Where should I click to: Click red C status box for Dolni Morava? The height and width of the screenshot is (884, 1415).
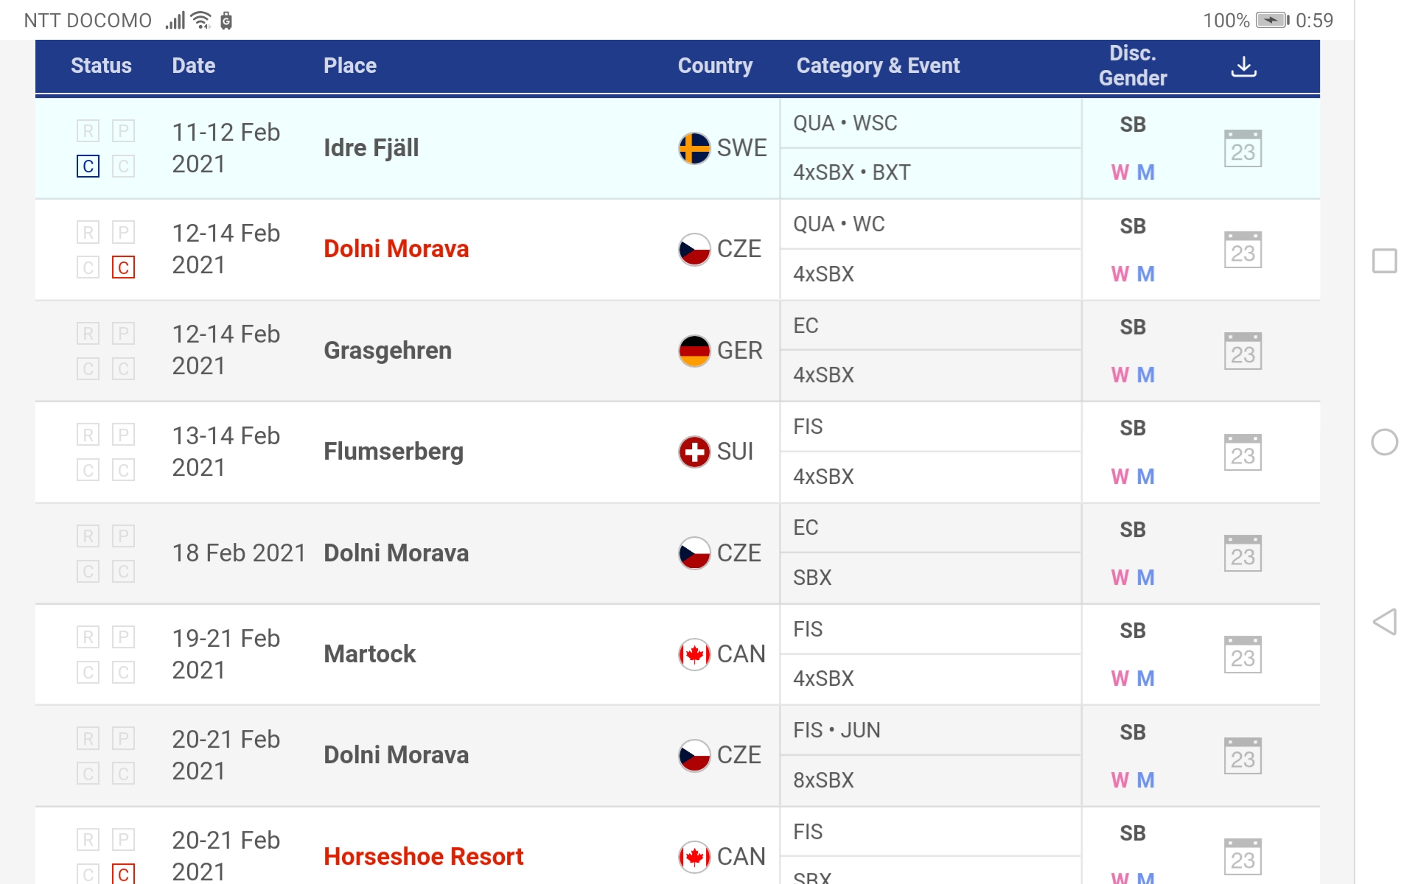tap(123, 267)
